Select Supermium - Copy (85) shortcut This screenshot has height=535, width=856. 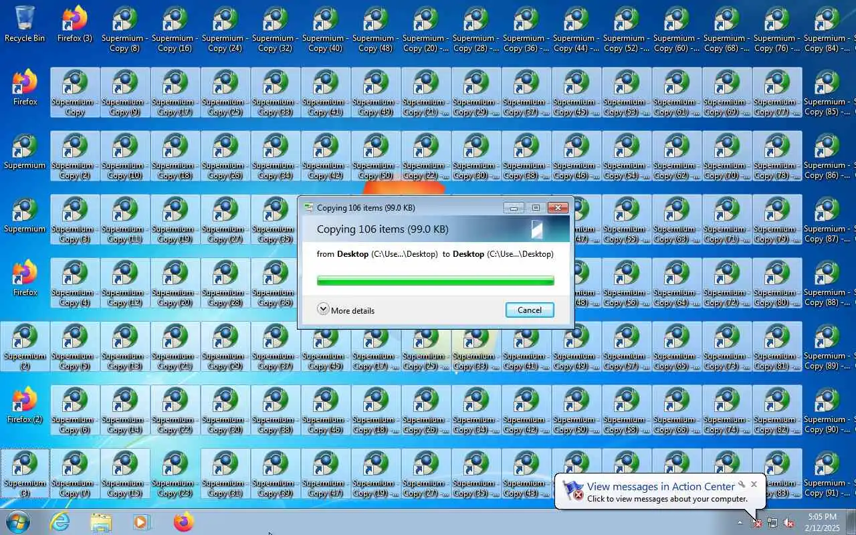click(x=827, y=92)
